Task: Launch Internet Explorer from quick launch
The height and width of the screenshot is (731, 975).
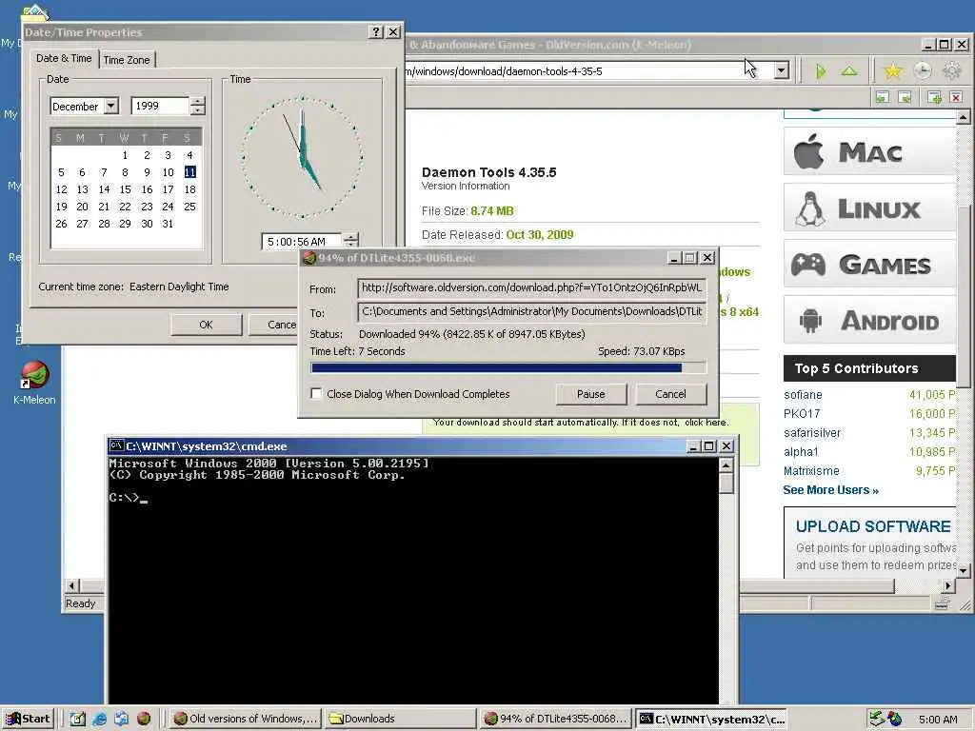Action: (x=99, y=719)
